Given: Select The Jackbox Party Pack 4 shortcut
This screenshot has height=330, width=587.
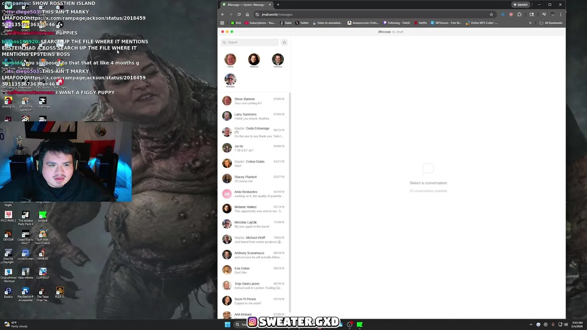Looking at the screenshot, I should [25, 218].
